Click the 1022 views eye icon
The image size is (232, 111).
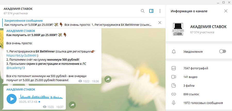point(80,81)
